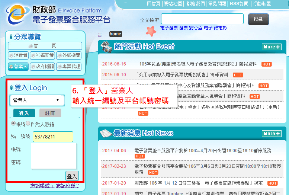Click the HOT badge under the 4月20日 news

(140, 156)
